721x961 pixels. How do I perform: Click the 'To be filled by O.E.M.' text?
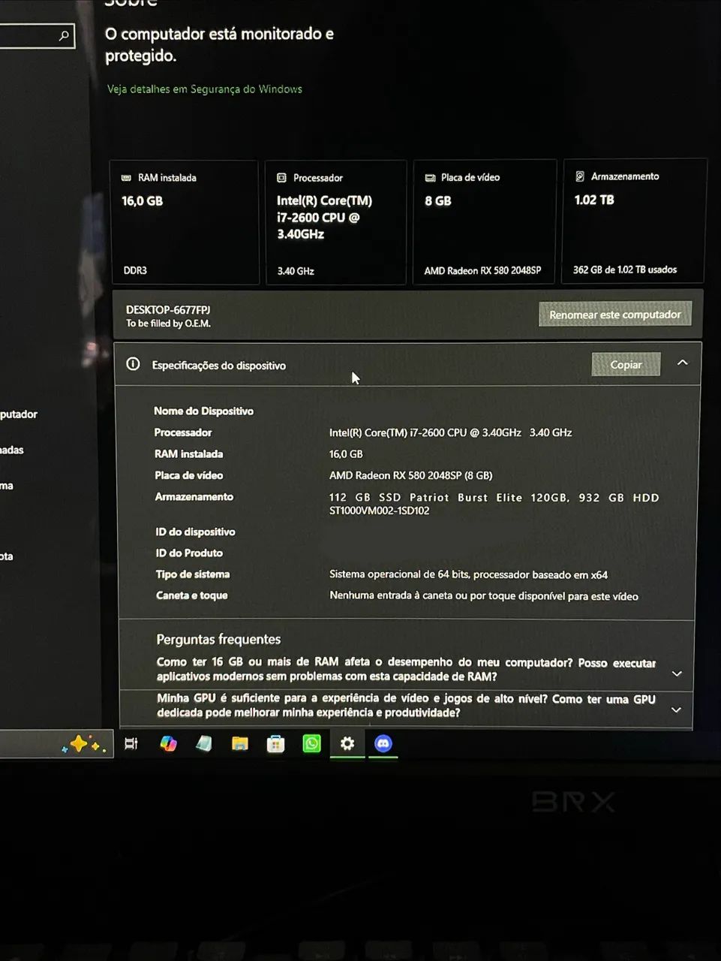coord(168,324)
